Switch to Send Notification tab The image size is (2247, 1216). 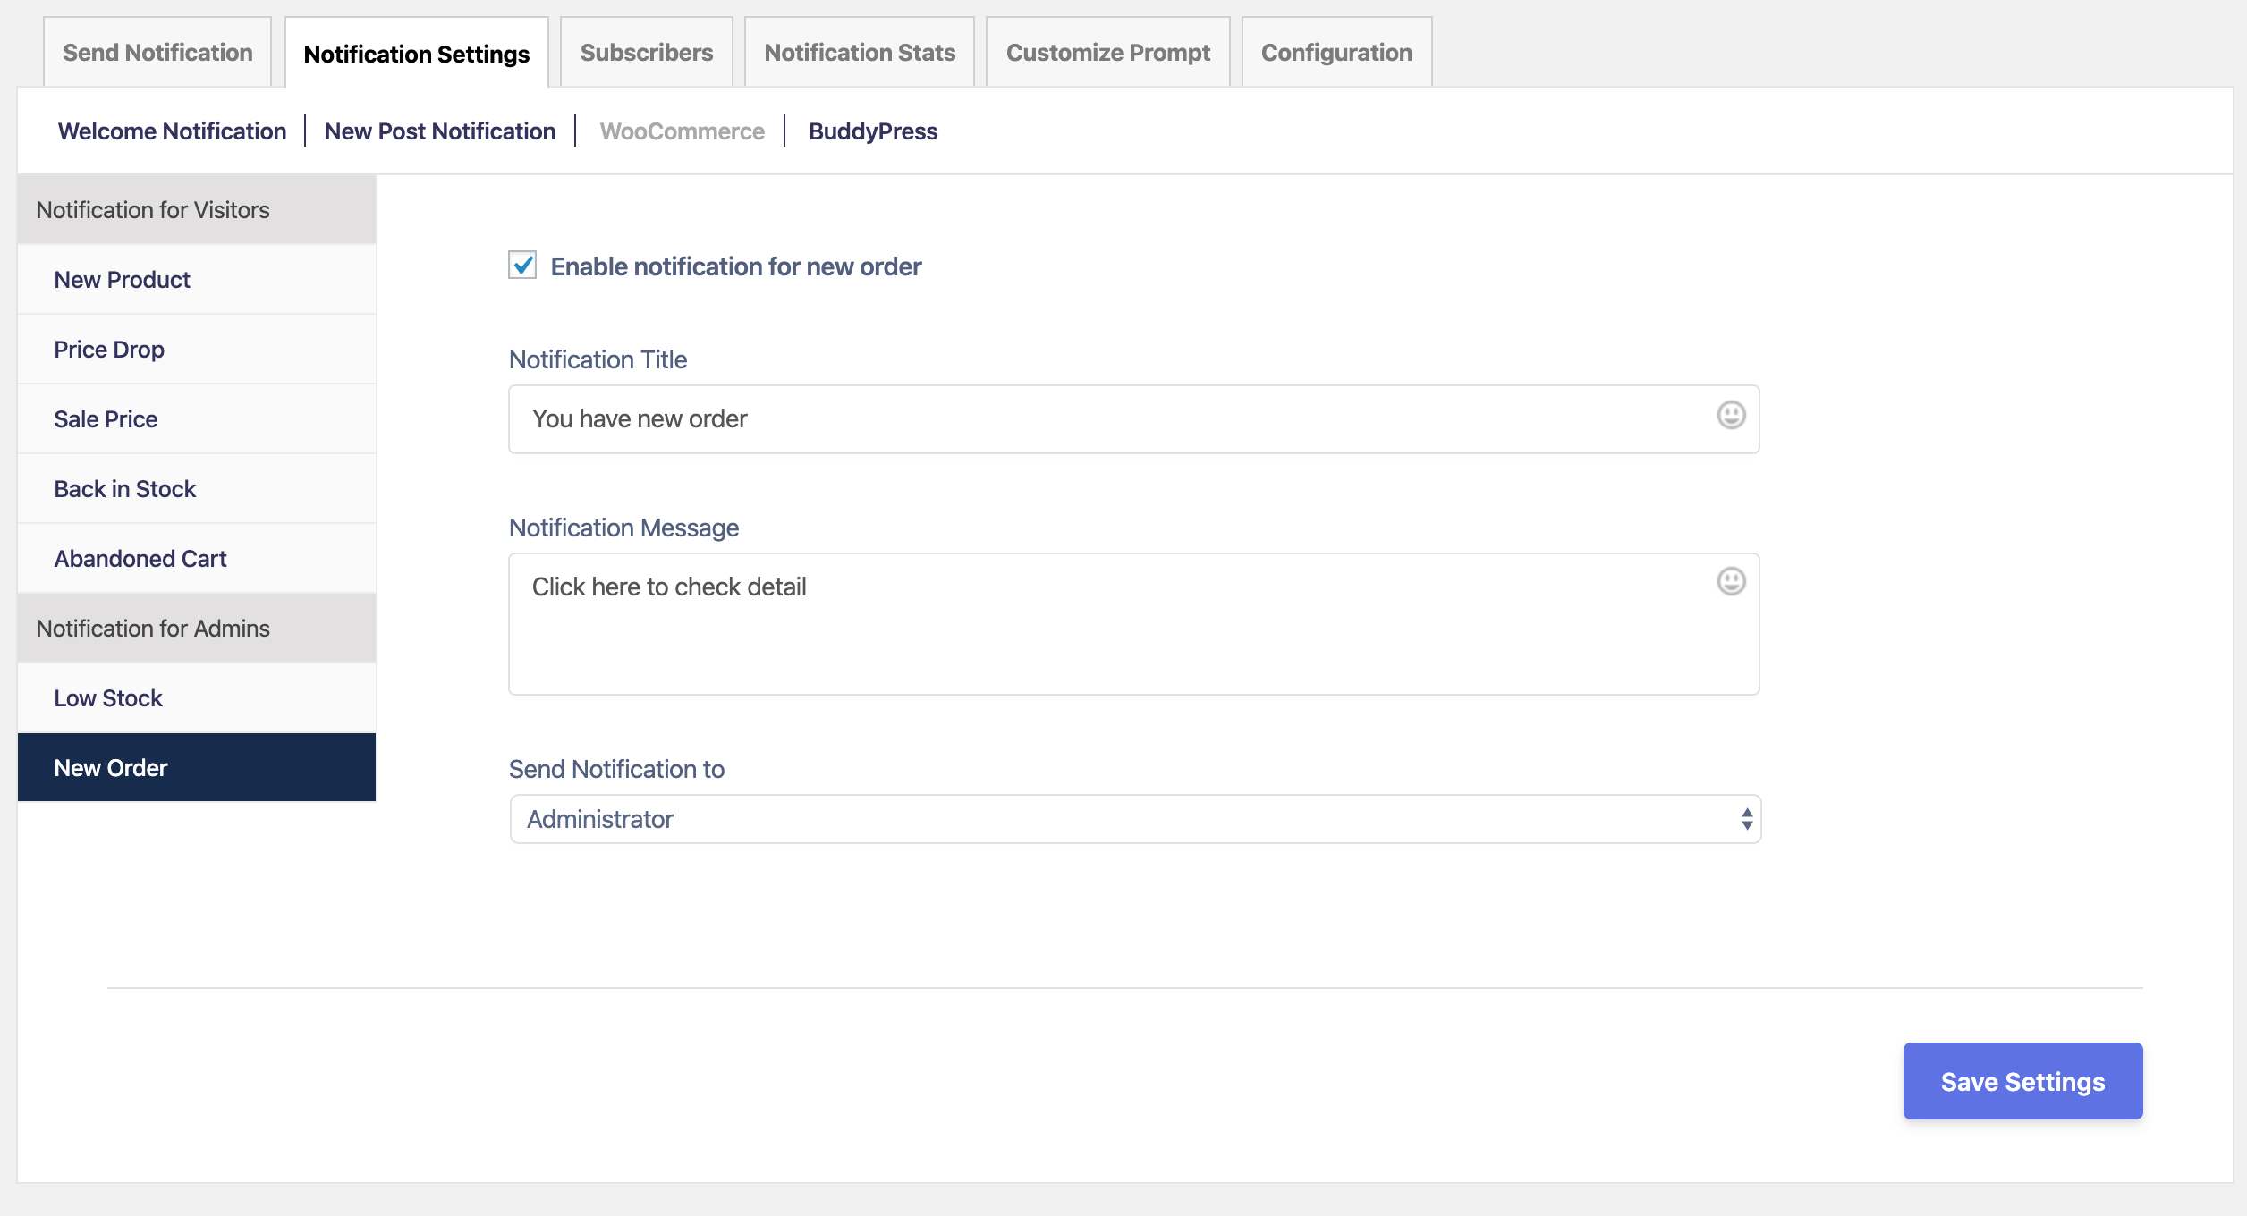pyautogui.click(x=157, y=53)
